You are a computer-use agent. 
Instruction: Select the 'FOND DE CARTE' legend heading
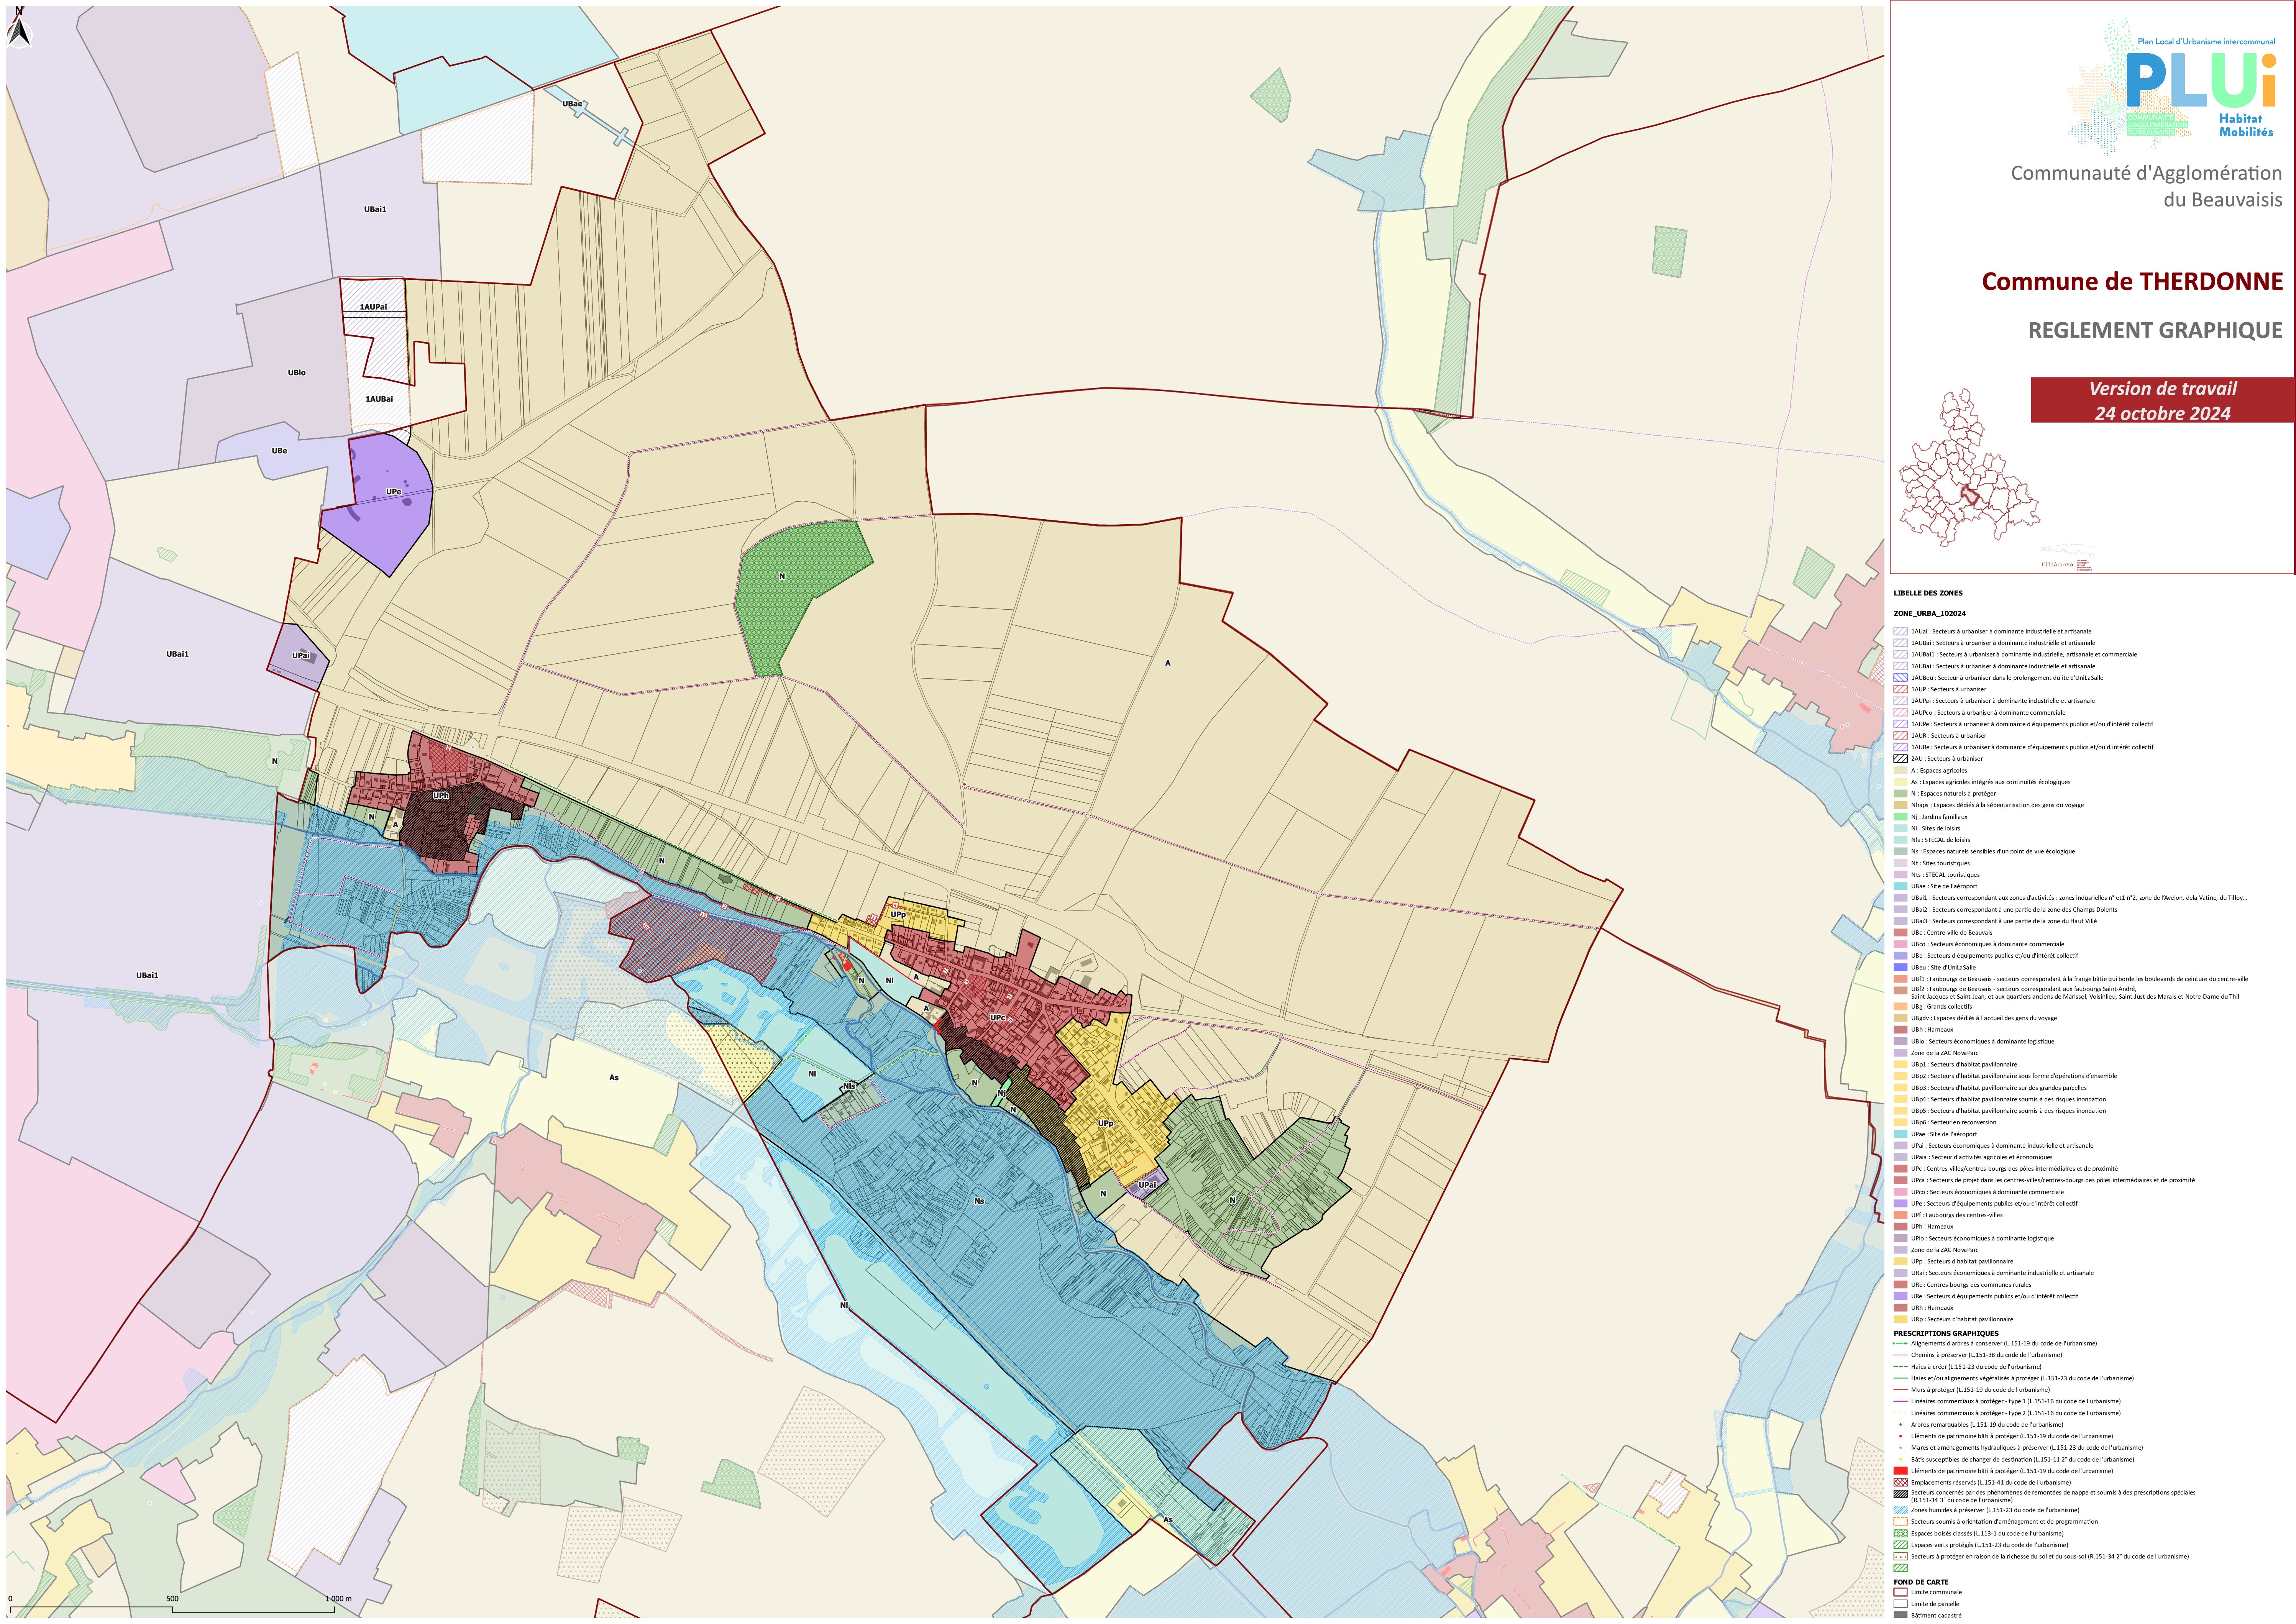(x=1921, y=1582)
